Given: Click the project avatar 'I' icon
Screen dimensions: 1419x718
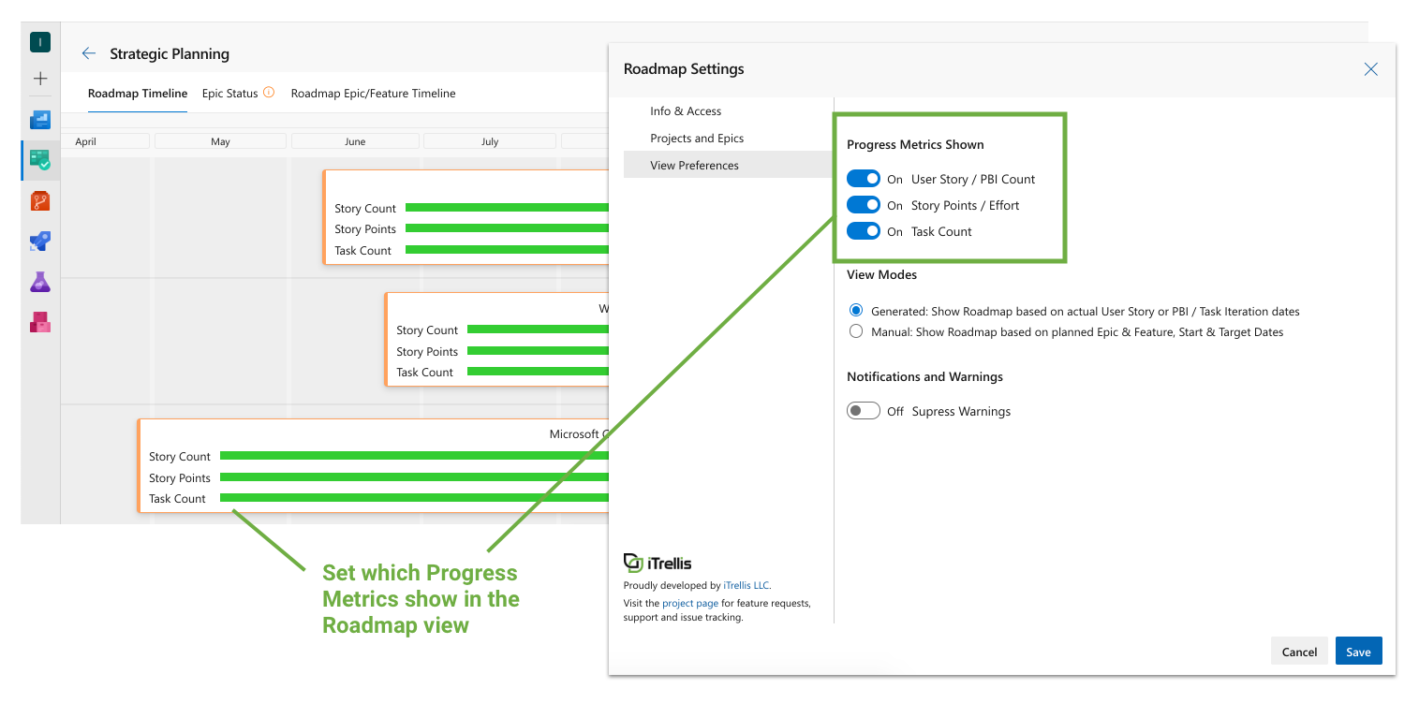Looking at the screenshot, I should point(40,42).
